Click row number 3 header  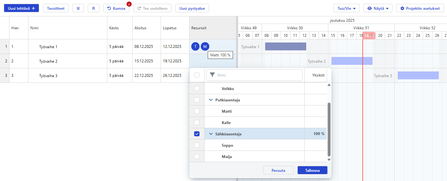pyautogui.click(x=5, y=76)
